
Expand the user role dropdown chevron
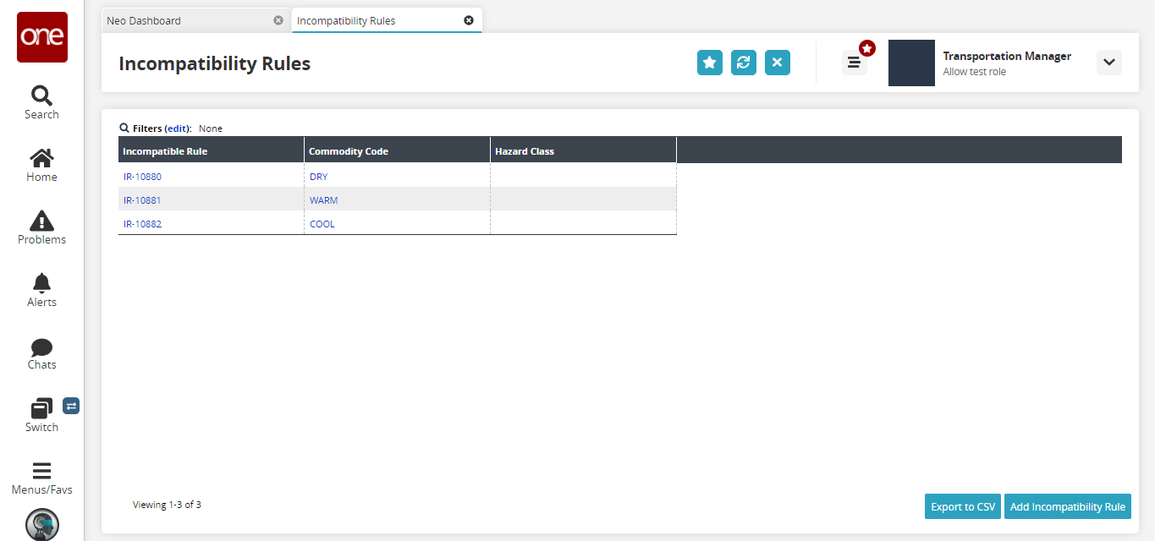click(1109, 63)
